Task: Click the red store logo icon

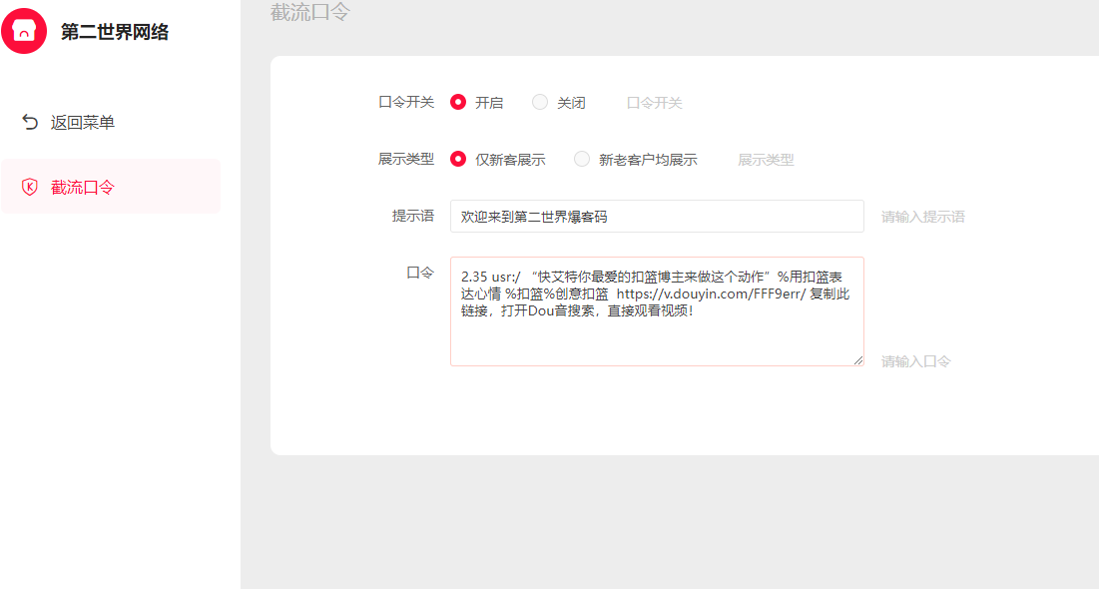Action: (x=24, y=31)
